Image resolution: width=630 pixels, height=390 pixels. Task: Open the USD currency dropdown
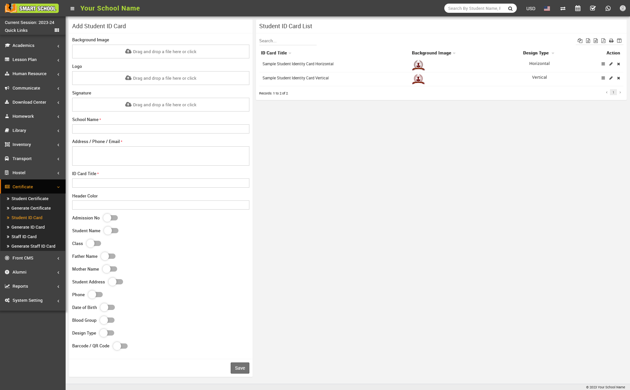coord(531,9)
